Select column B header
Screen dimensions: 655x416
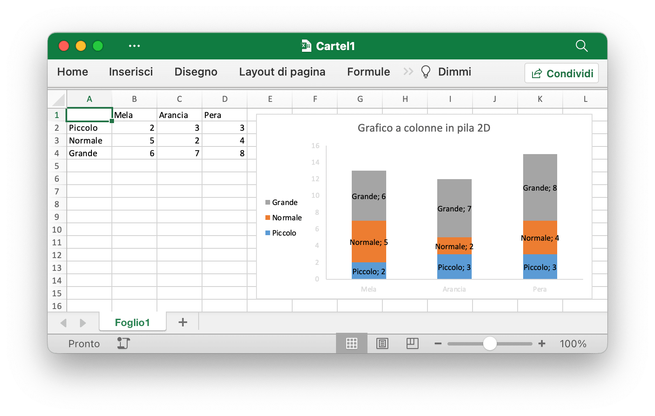134,99
